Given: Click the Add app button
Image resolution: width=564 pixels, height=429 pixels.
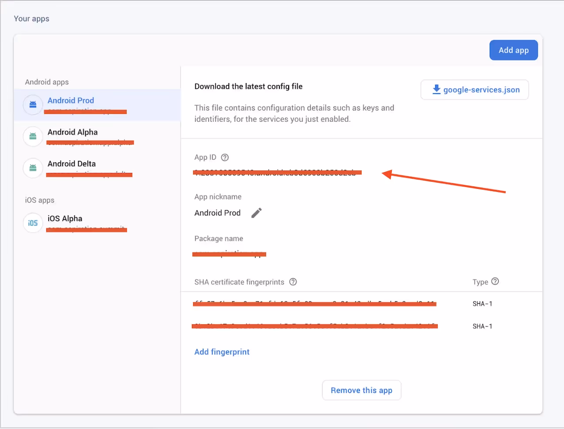Looking at the screenshot, I should [x=513, y=50].
